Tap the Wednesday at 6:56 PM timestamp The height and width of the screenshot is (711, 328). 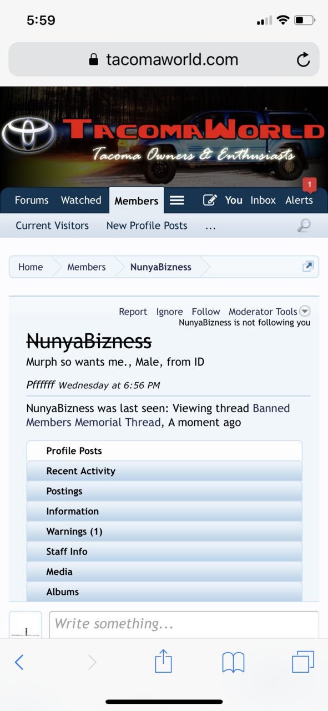click(109, 385)
